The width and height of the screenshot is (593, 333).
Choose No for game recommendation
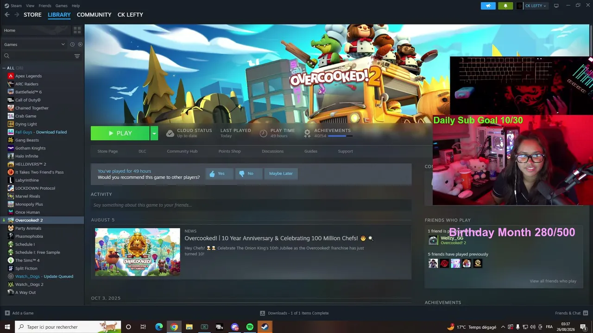(248, 173)
